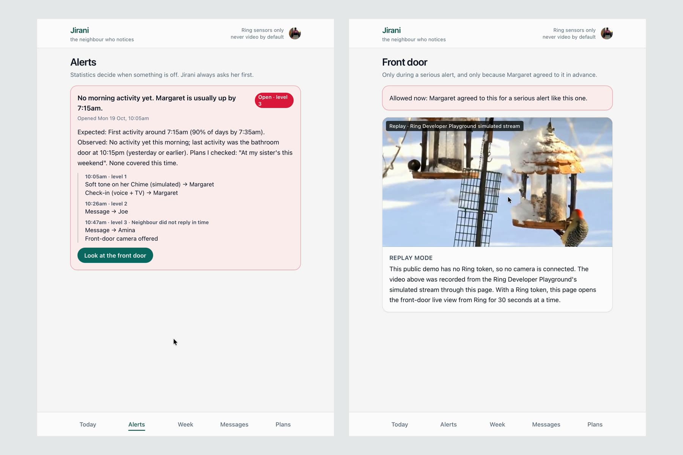Open the avatar in right Front door panel header
This screenshot has height=455, width=683.
pyautogui.click(x=607, y=33)
